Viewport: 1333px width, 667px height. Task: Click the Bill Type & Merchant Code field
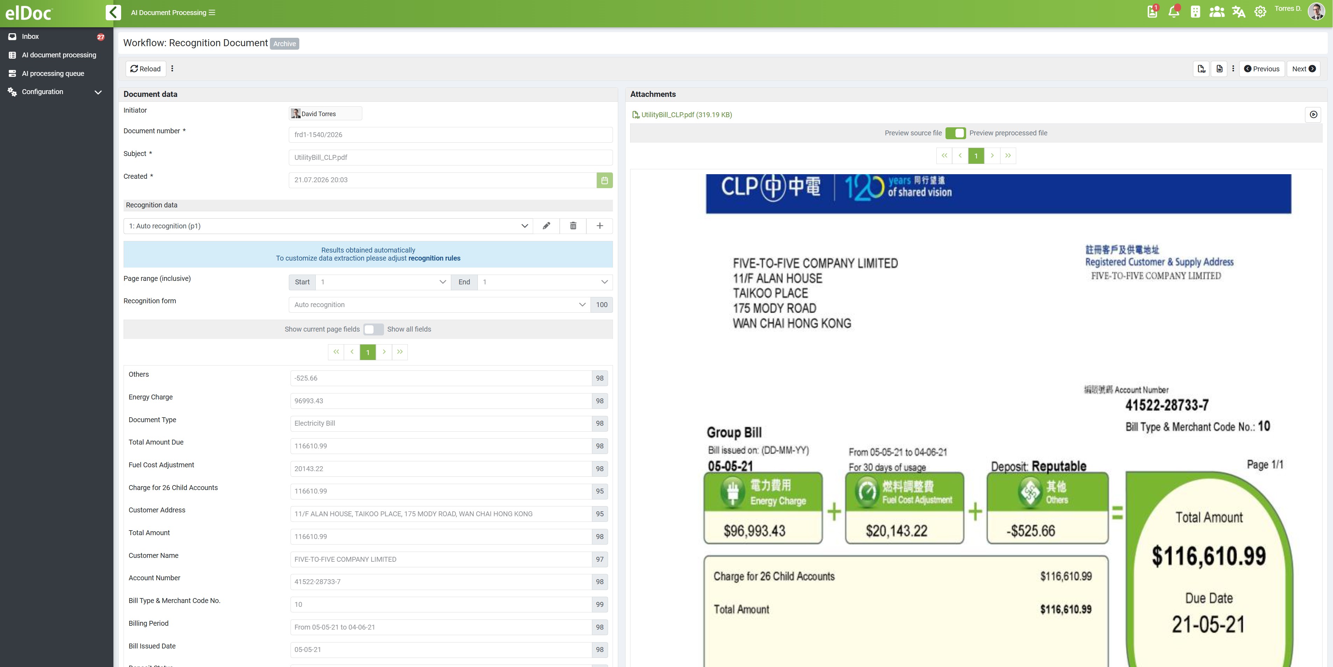(441, 604)
